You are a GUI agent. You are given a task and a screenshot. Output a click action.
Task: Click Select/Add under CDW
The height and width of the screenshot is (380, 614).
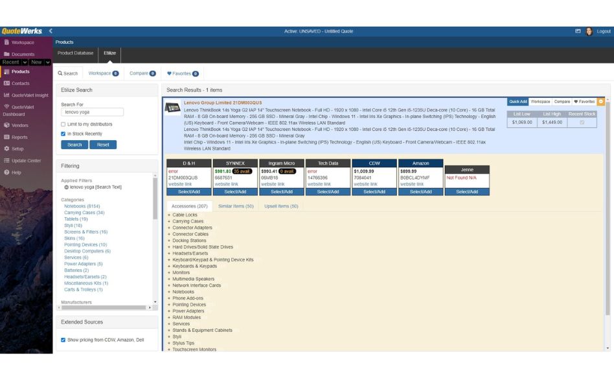(x=374, y=192)
